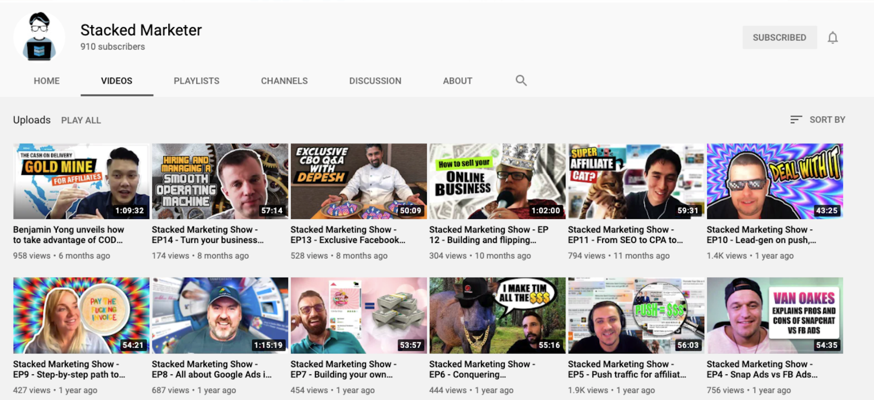This screenshot has height=400, width=874.
Task: Open the Gold Mine for Affiliates thumbnail
Action: click(81, 181)
